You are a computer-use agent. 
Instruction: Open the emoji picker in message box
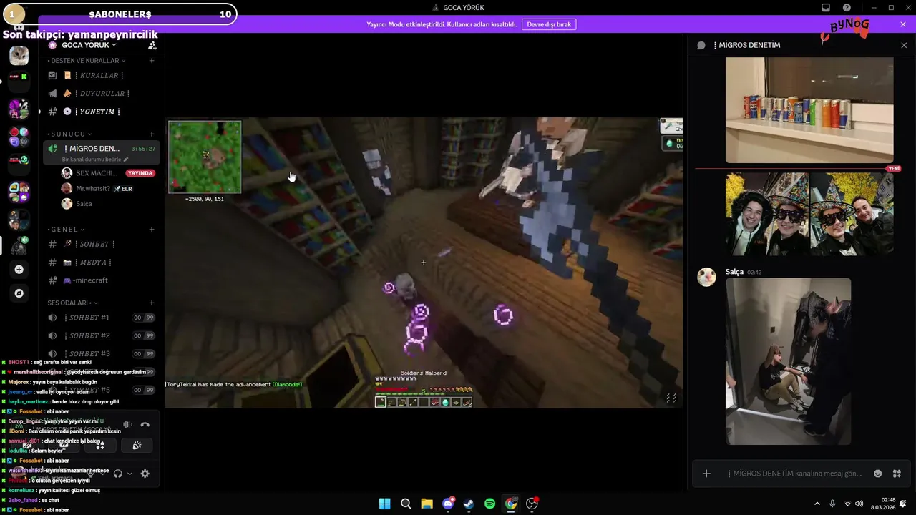pos(877,474)
